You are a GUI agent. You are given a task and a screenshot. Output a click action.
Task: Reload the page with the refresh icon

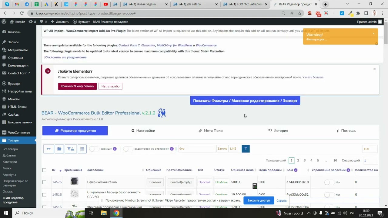click(22, 13)
